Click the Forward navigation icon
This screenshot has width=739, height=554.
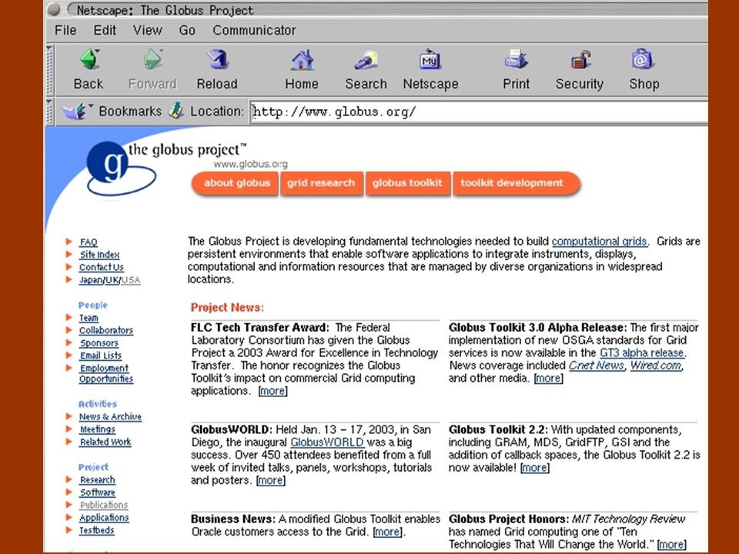click(153, 60)
